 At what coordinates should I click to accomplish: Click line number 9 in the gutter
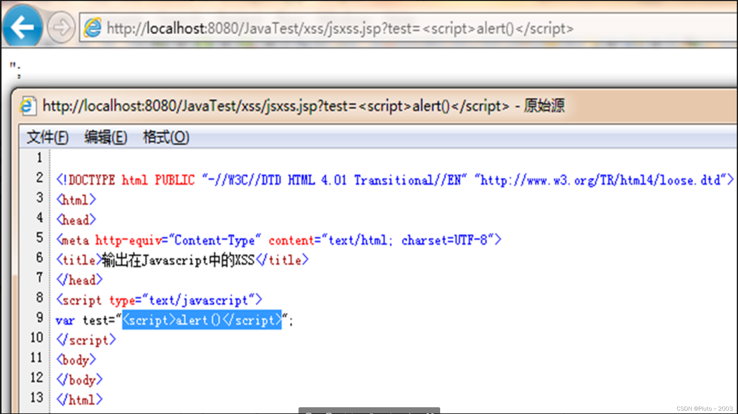point(39,317)
